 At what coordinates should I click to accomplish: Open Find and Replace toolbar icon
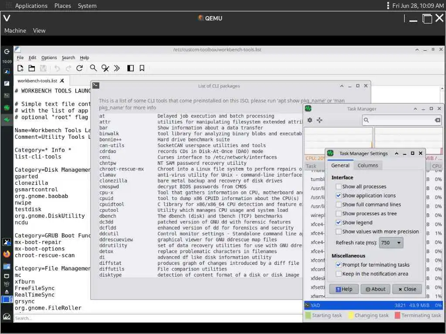point(105,68)
